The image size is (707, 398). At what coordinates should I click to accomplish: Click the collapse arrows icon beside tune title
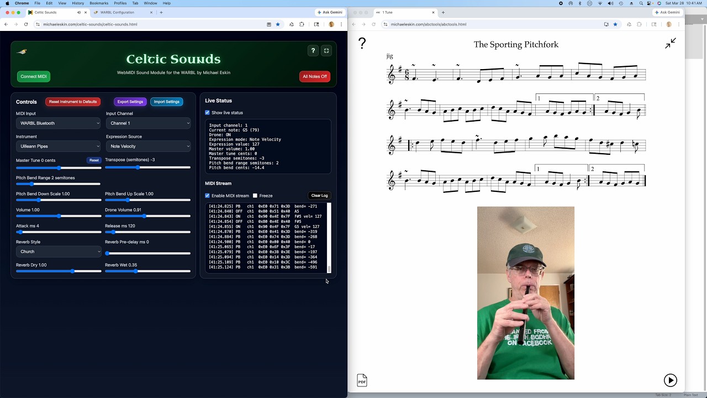point(671,44)
